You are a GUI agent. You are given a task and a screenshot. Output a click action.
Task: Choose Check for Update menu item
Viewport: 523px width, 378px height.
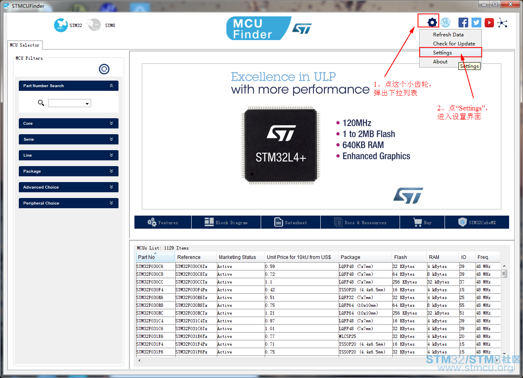coord(450,43)
